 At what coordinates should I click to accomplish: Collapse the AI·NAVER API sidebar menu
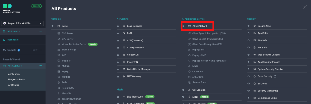[x=40, y=66]
